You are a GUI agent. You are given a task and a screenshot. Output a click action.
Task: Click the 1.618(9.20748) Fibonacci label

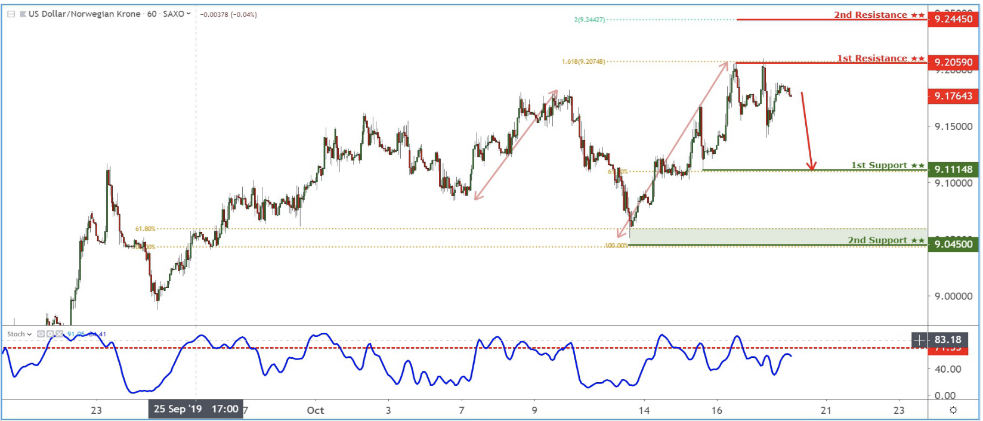point(583,61)
